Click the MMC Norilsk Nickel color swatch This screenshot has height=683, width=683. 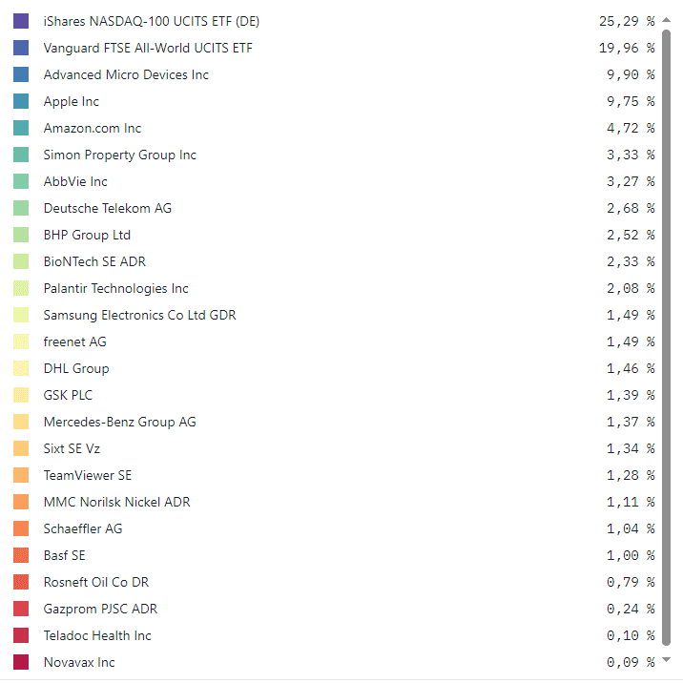21,502
